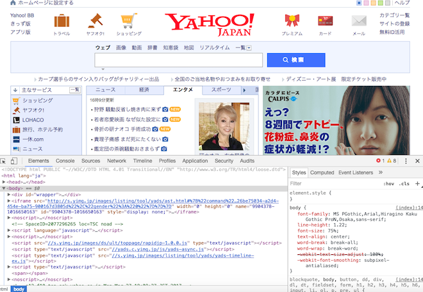This screenshot has height=292, width=423.
Task: Click the shopping cart icon in services list
Action: tap(16, 101)
